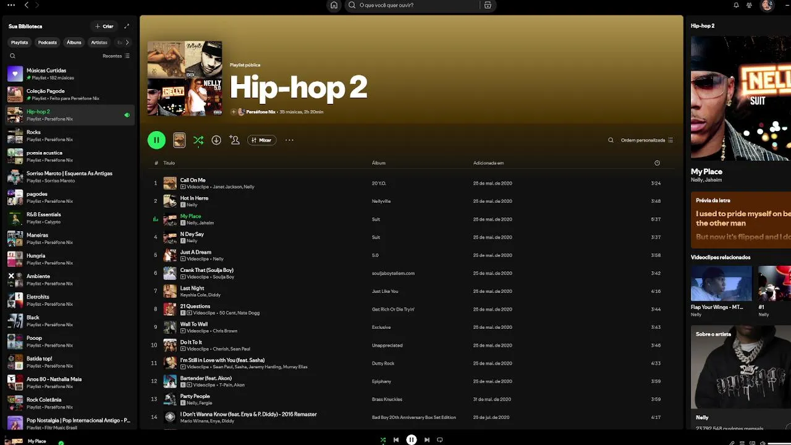The height and width of the screenshot is (445, 791).
Task: Click the Álbum column header
Action: tap(379, 163)
